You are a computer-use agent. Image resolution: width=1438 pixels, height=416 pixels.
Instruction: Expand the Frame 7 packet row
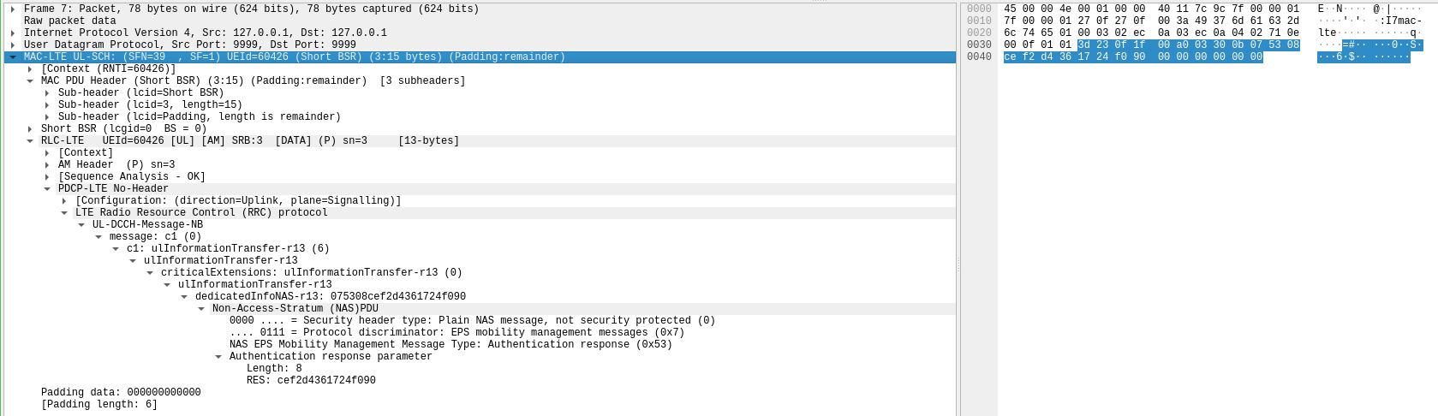13,9
